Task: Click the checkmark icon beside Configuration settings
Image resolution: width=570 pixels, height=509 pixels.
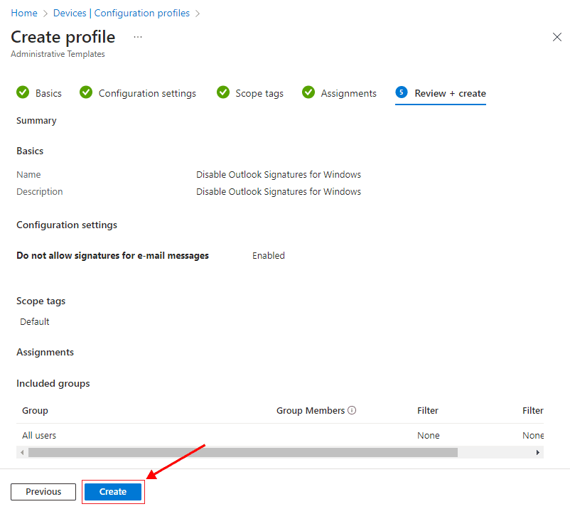Action: [86, 92]
